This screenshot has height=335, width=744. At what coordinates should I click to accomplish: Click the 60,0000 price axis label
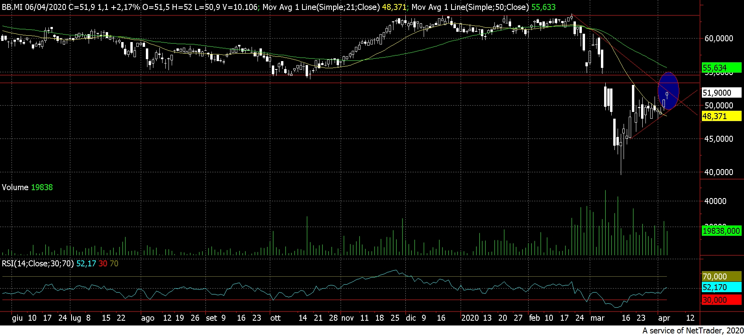[x=719, y=39]
